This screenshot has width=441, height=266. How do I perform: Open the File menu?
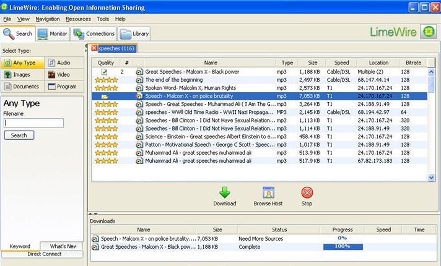click(7, 19)
